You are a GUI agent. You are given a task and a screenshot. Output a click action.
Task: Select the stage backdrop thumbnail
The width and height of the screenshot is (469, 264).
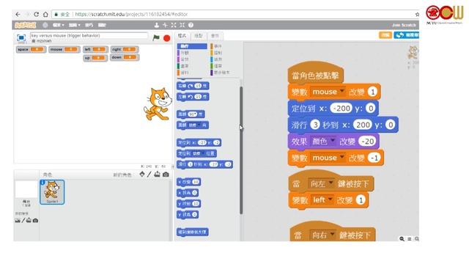26,190
